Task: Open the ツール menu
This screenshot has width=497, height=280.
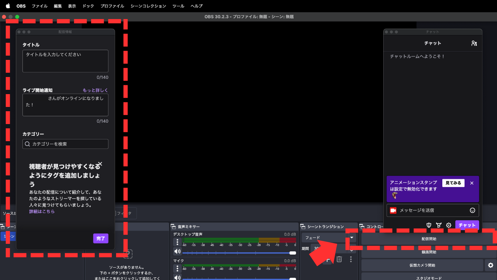Action: (x=178, y=6)
